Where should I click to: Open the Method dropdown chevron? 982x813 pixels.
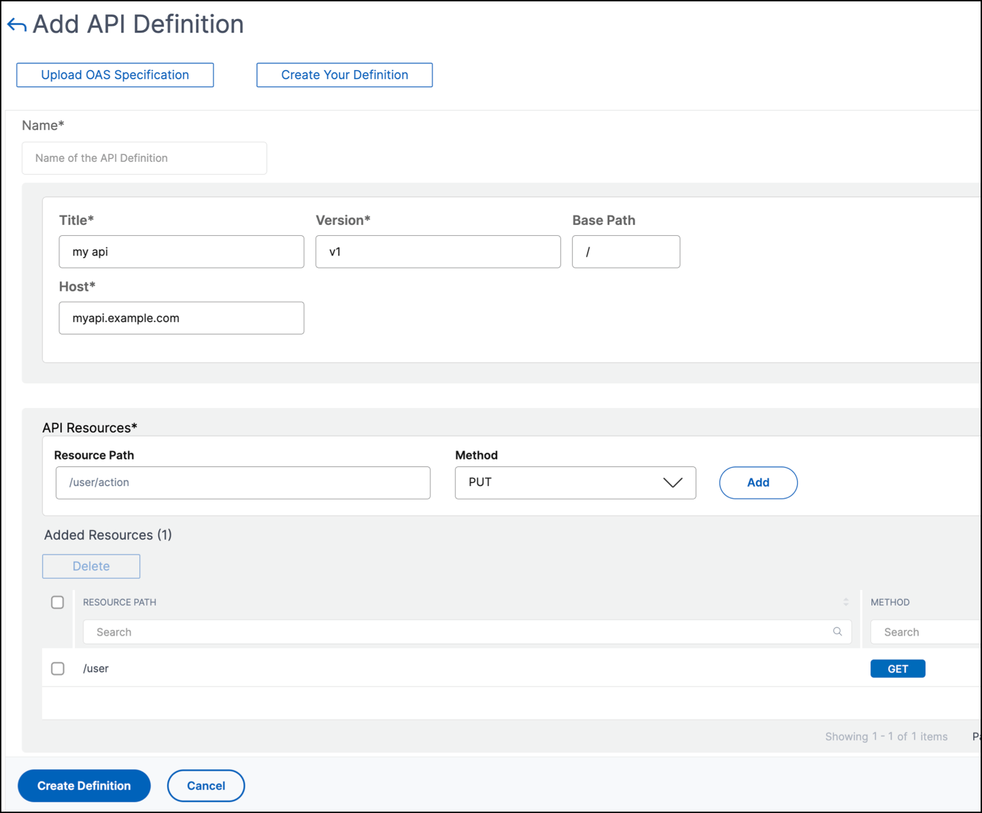point(672,483)
